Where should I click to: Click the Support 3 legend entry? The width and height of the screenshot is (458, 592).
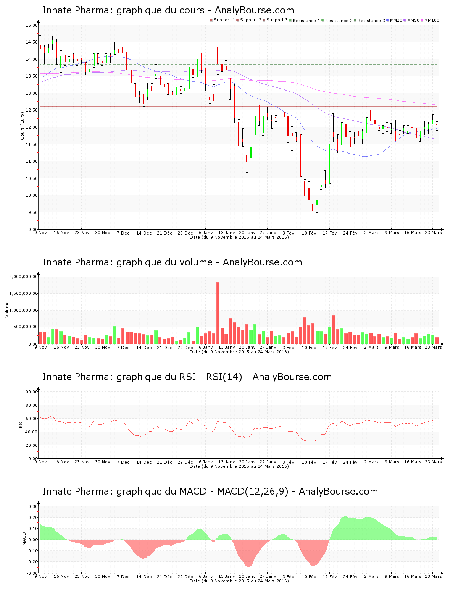pos(275,20)
